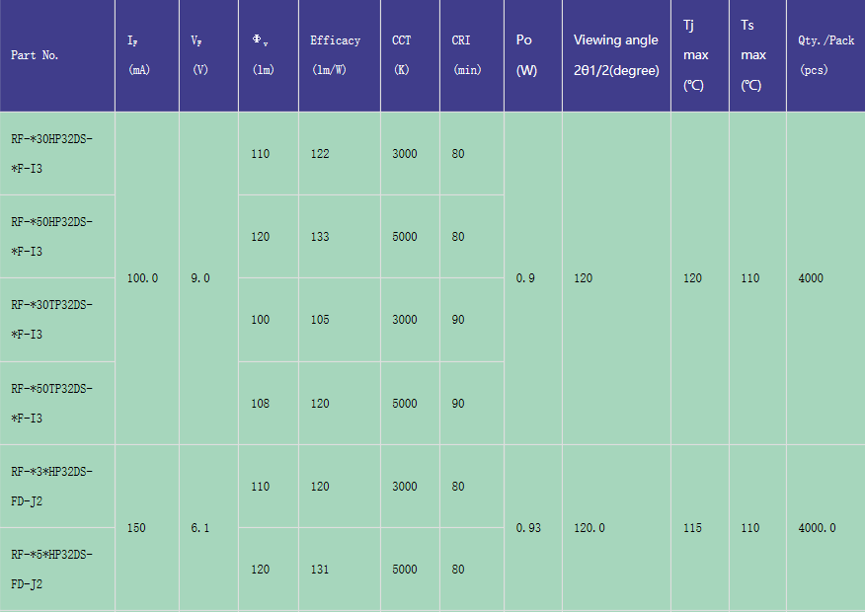Click the 6.1 forward voltage cell

pyautogui.click(x=200, y=528)
